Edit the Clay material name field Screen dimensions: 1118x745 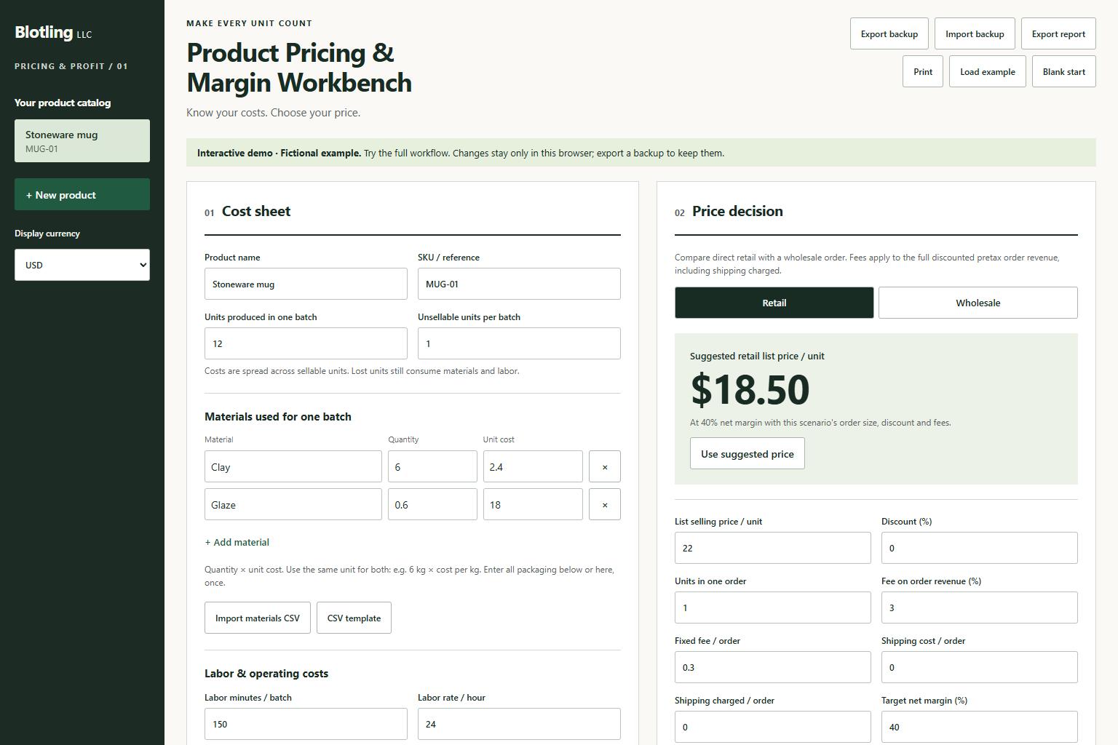[x=293, y=466]
